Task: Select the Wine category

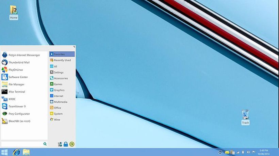Action: pos(57,120)
